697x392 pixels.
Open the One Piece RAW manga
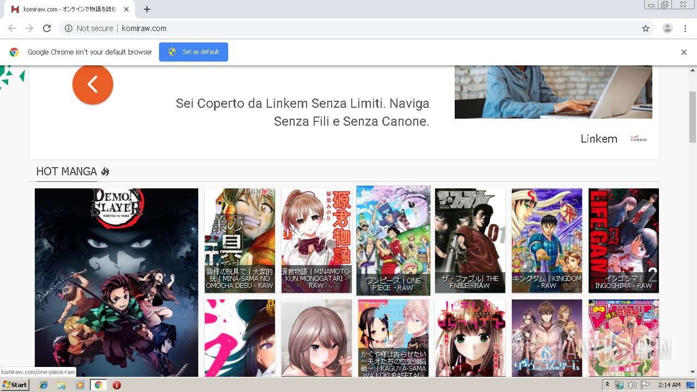point(393,241)
